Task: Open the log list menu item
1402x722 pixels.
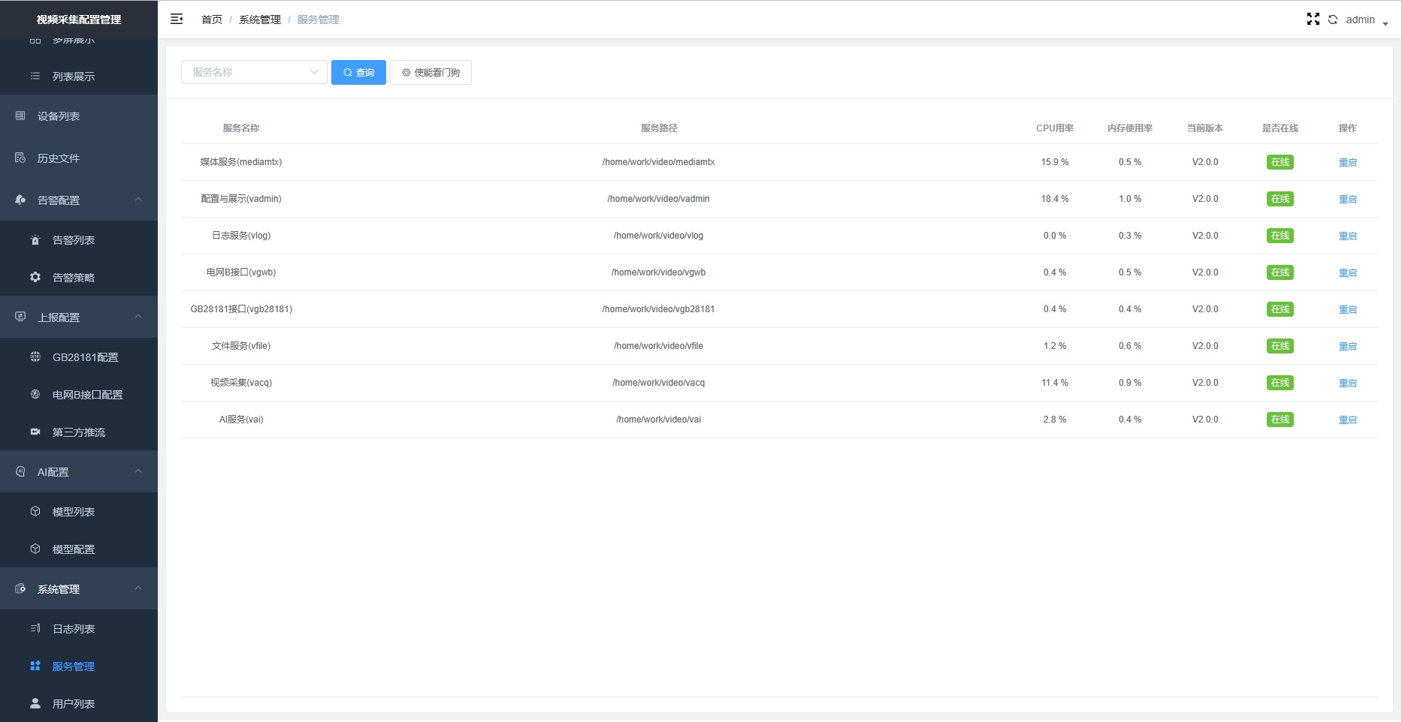Action: (x=74, y=629)
